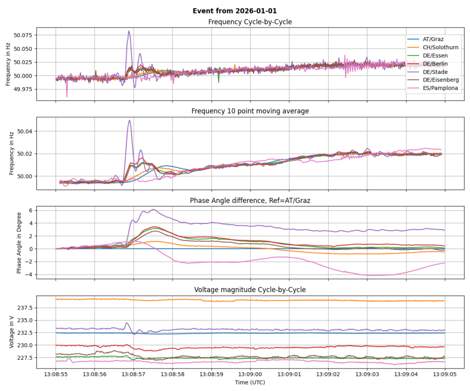
Task: Select the 'Frequency 10 point moving average' title
Action: click(250, 111)
